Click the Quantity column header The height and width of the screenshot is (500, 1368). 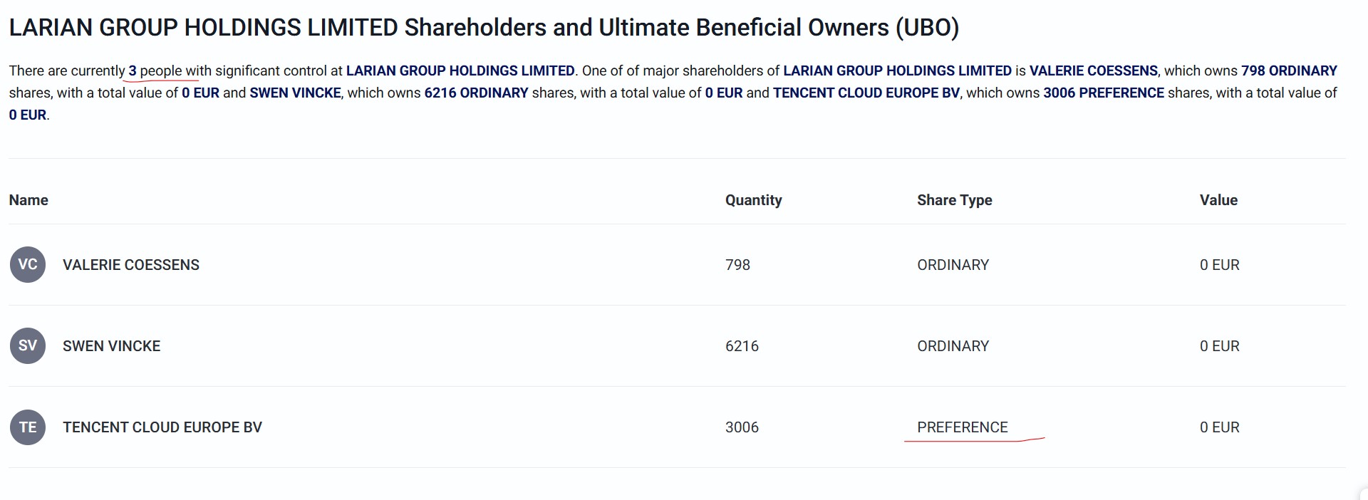point(754,200)
